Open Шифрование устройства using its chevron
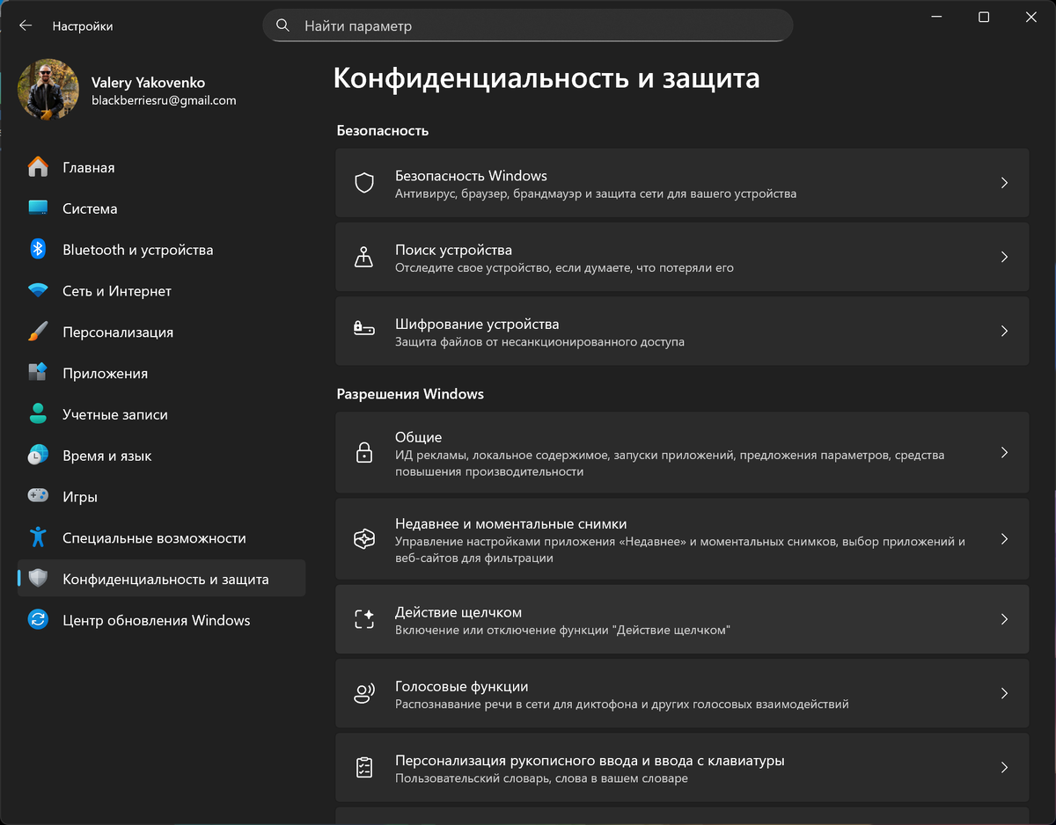Image resolution: width=1056 pixels, height=825 pixels. click(1004, 332)
